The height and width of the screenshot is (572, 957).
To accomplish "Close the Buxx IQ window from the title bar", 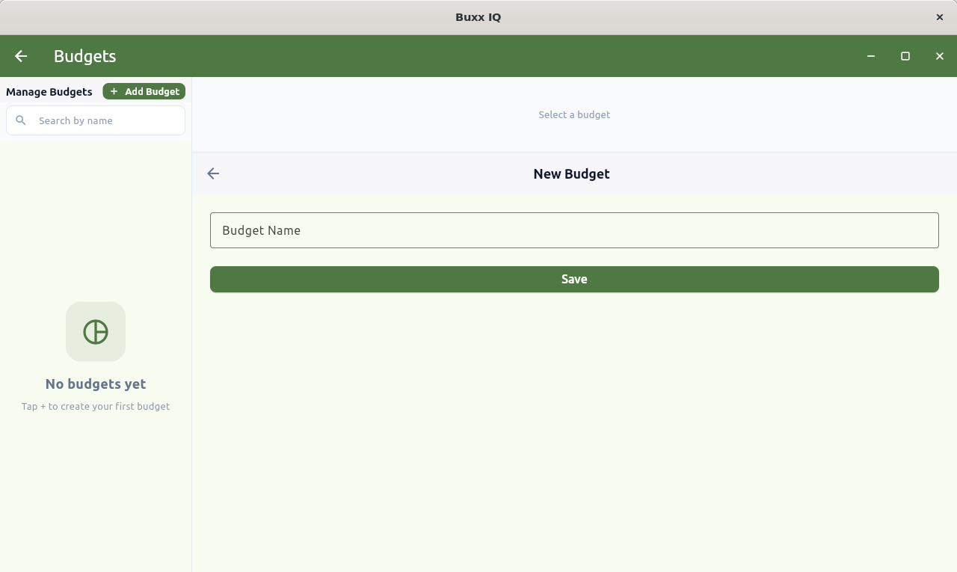I will 940,17.
